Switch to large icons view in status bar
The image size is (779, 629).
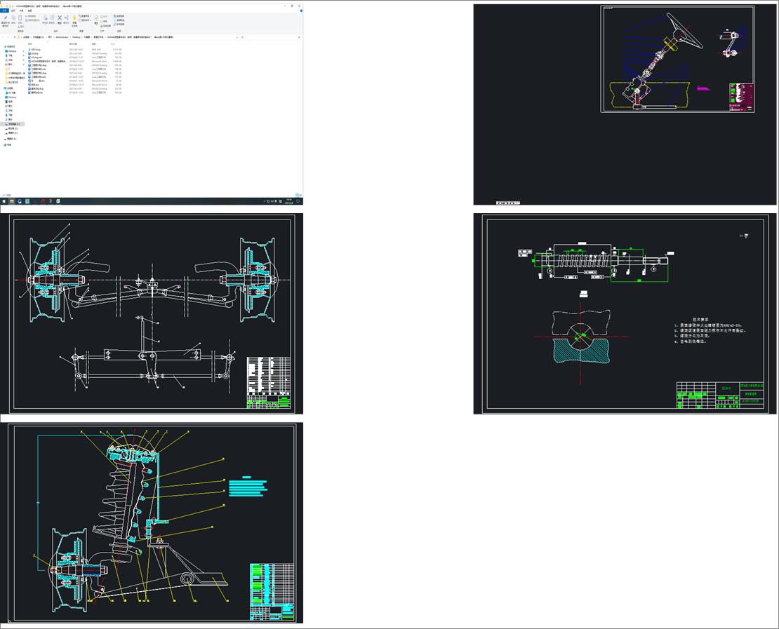tap(300, 195)
